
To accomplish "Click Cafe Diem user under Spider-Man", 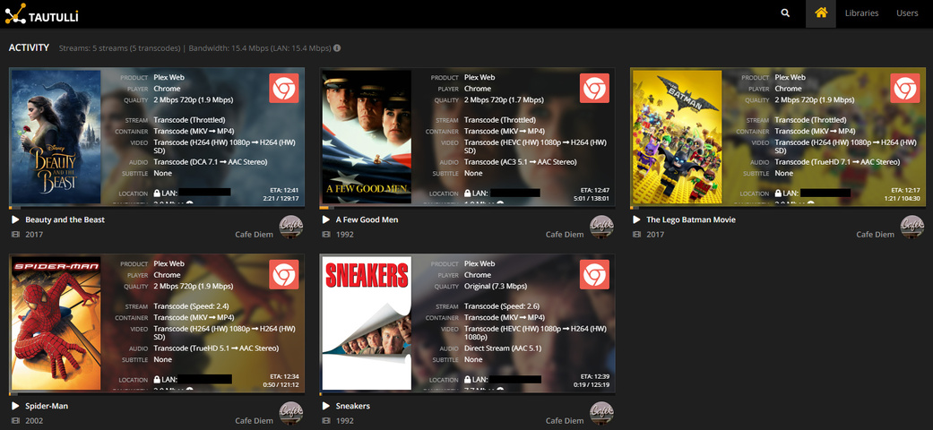I will (254, 420).
